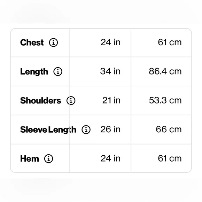
Task: Click the Hem 61 cm value
Action: tap(170, 158)
